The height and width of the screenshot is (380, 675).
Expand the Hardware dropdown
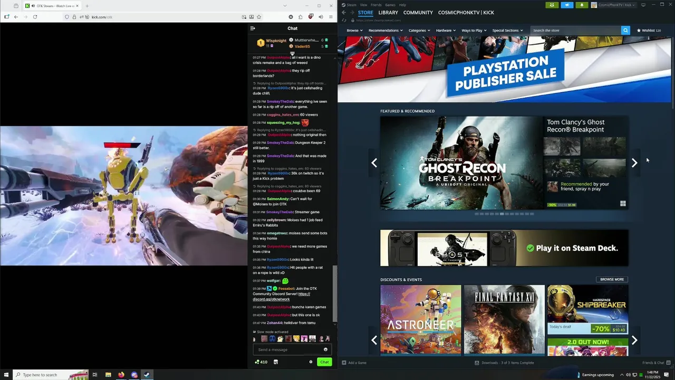(x=446, y=30)
